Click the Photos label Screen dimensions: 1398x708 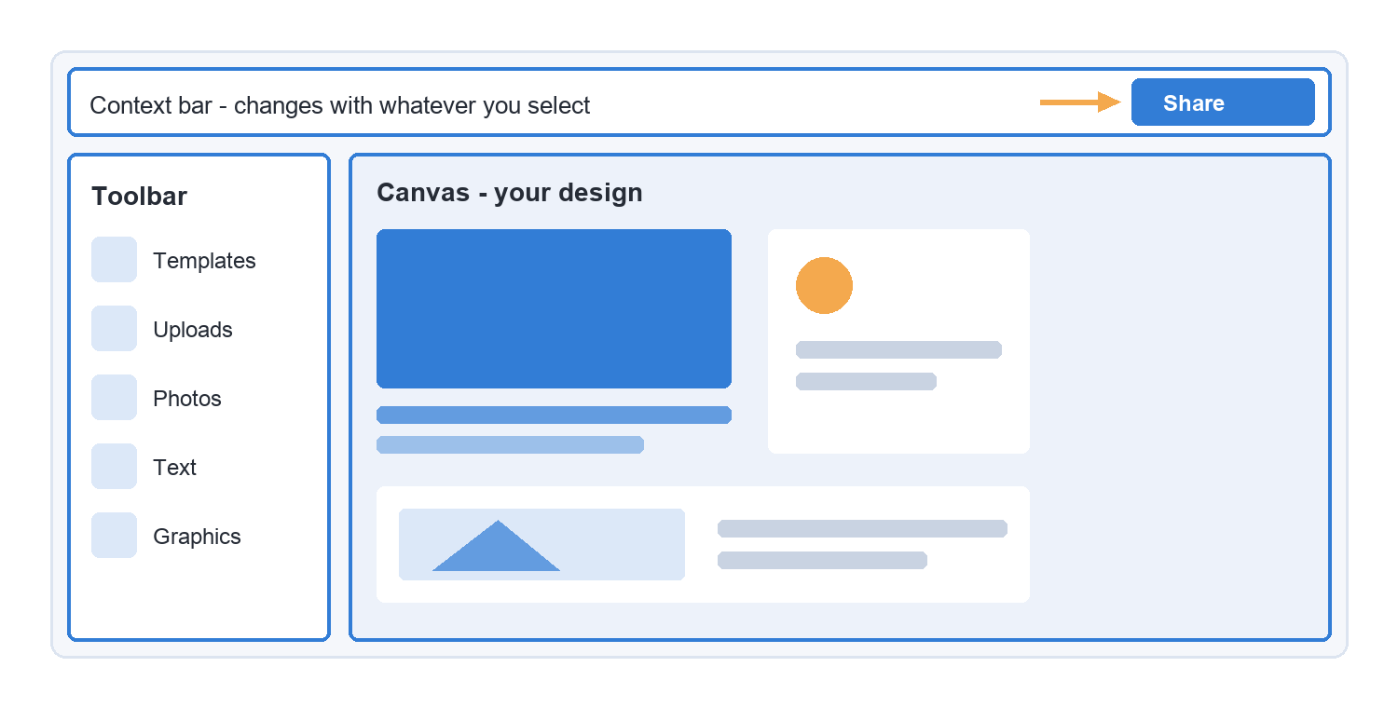coord(187,399)
